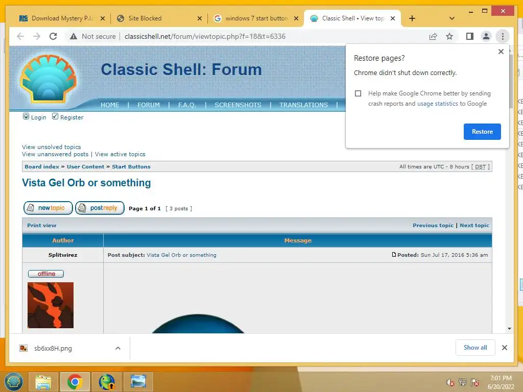Click the Action Center flag icon
Image resolution: width=523 pixels, height=392 pixels.
(475, 382)
